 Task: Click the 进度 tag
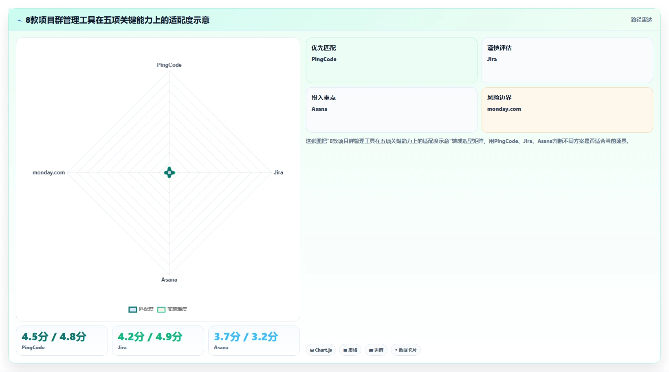coord(376,350)
